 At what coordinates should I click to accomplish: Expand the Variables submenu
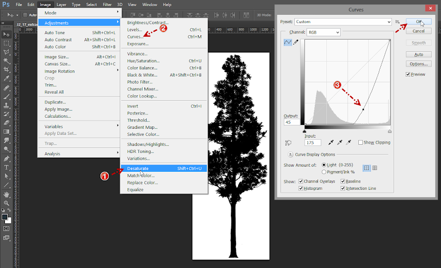79,127
